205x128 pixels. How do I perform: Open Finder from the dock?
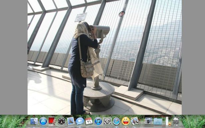(x=34, y=121)
